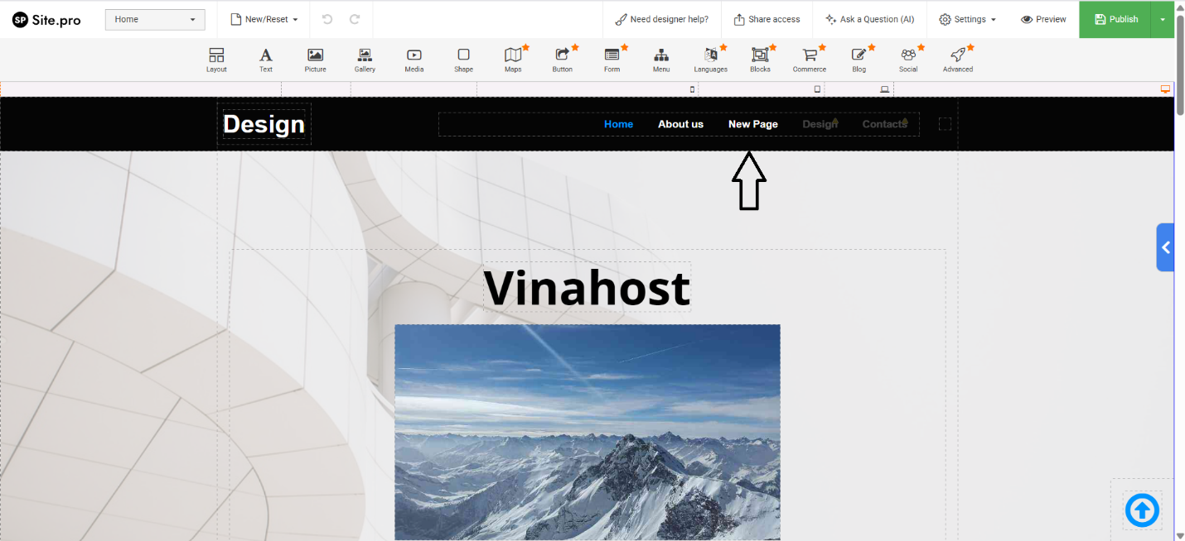Click the blue scroll-to-top arrow button
The height and width of the screenshot is (541, 1185).
coord(1142,510)
